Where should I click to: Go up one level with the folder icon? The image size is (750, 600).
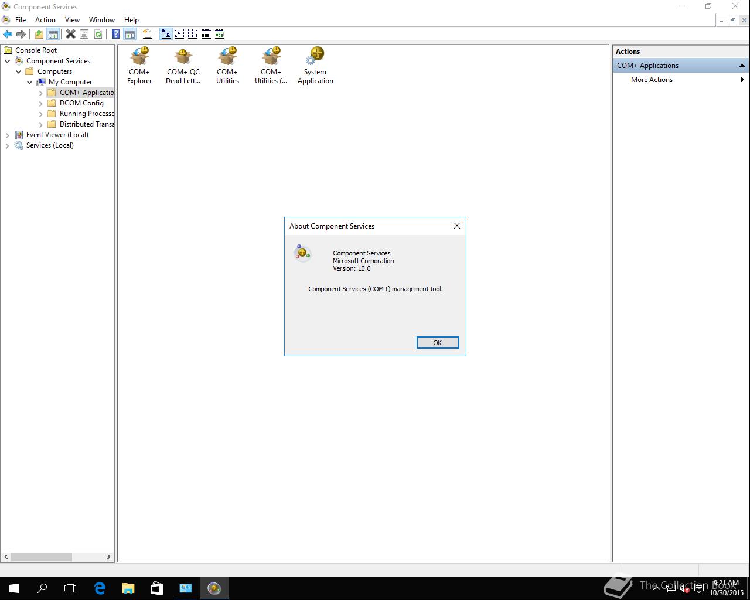coord(39,34)
